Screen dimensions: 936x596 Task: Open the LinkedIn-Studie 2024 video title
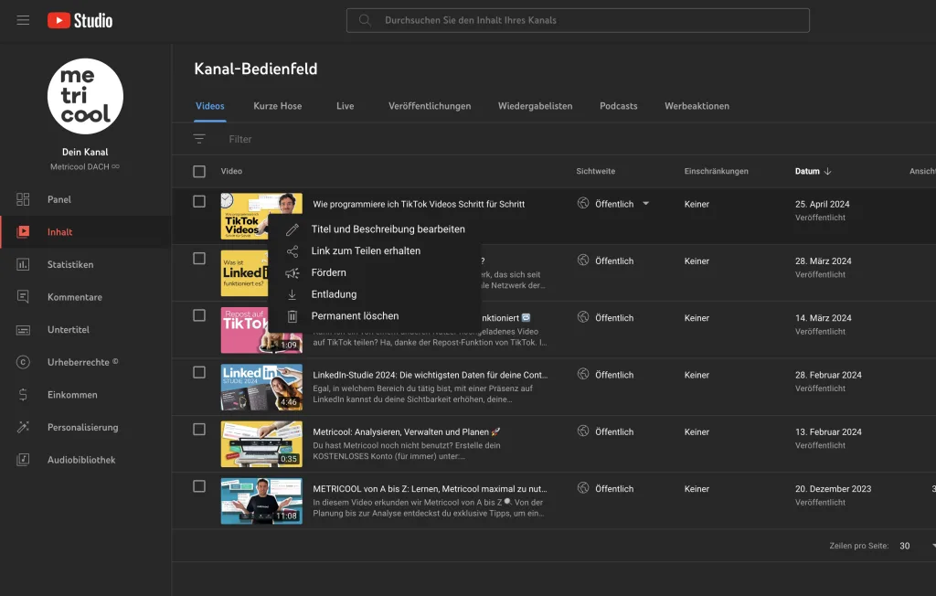click(430, 375)
